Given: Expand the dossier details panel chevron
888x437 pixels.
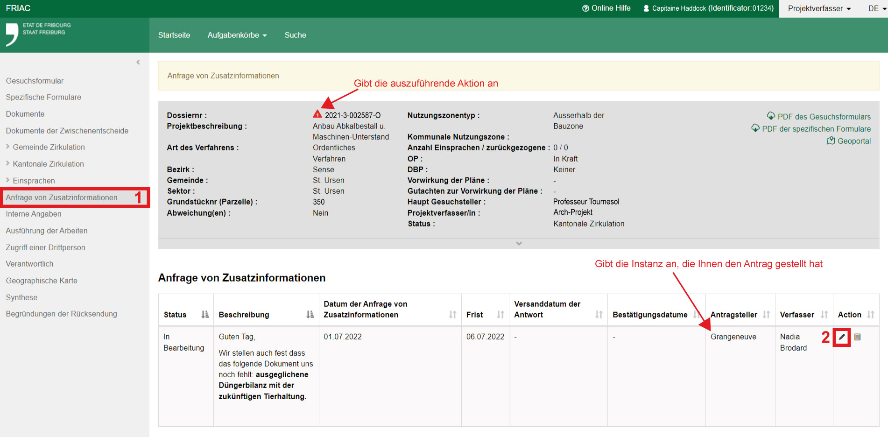Looking at the screenshot, I should [519, 244].
